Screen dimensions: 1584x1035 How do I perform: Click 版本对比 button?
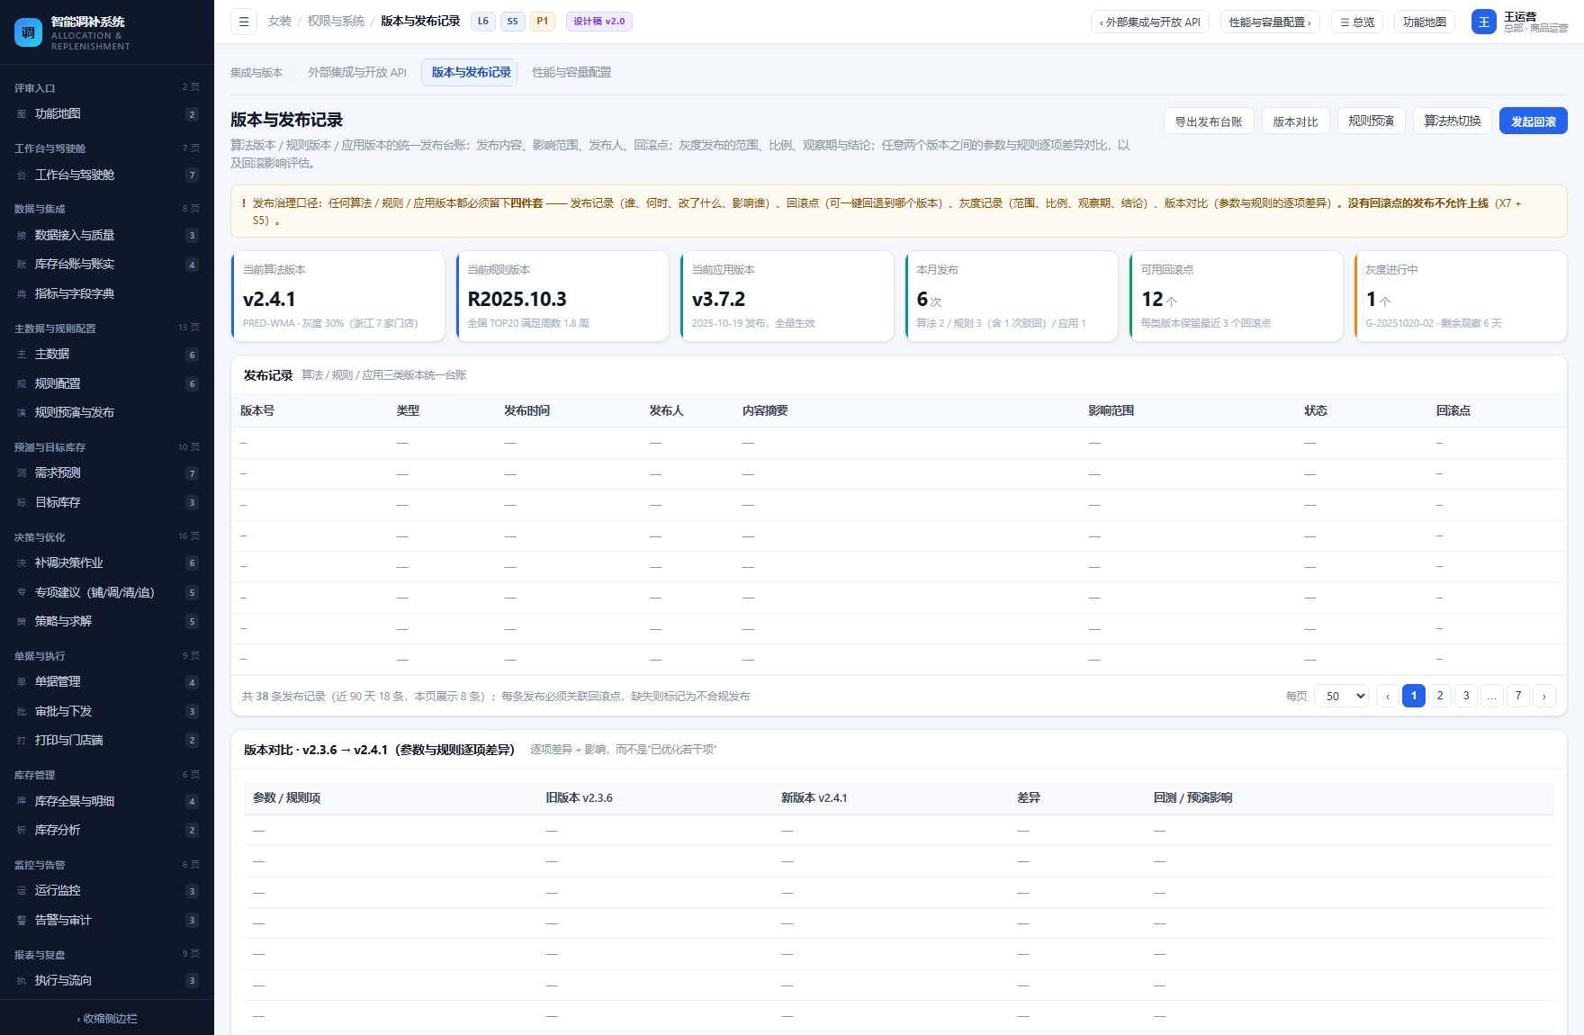(1295, 121)
